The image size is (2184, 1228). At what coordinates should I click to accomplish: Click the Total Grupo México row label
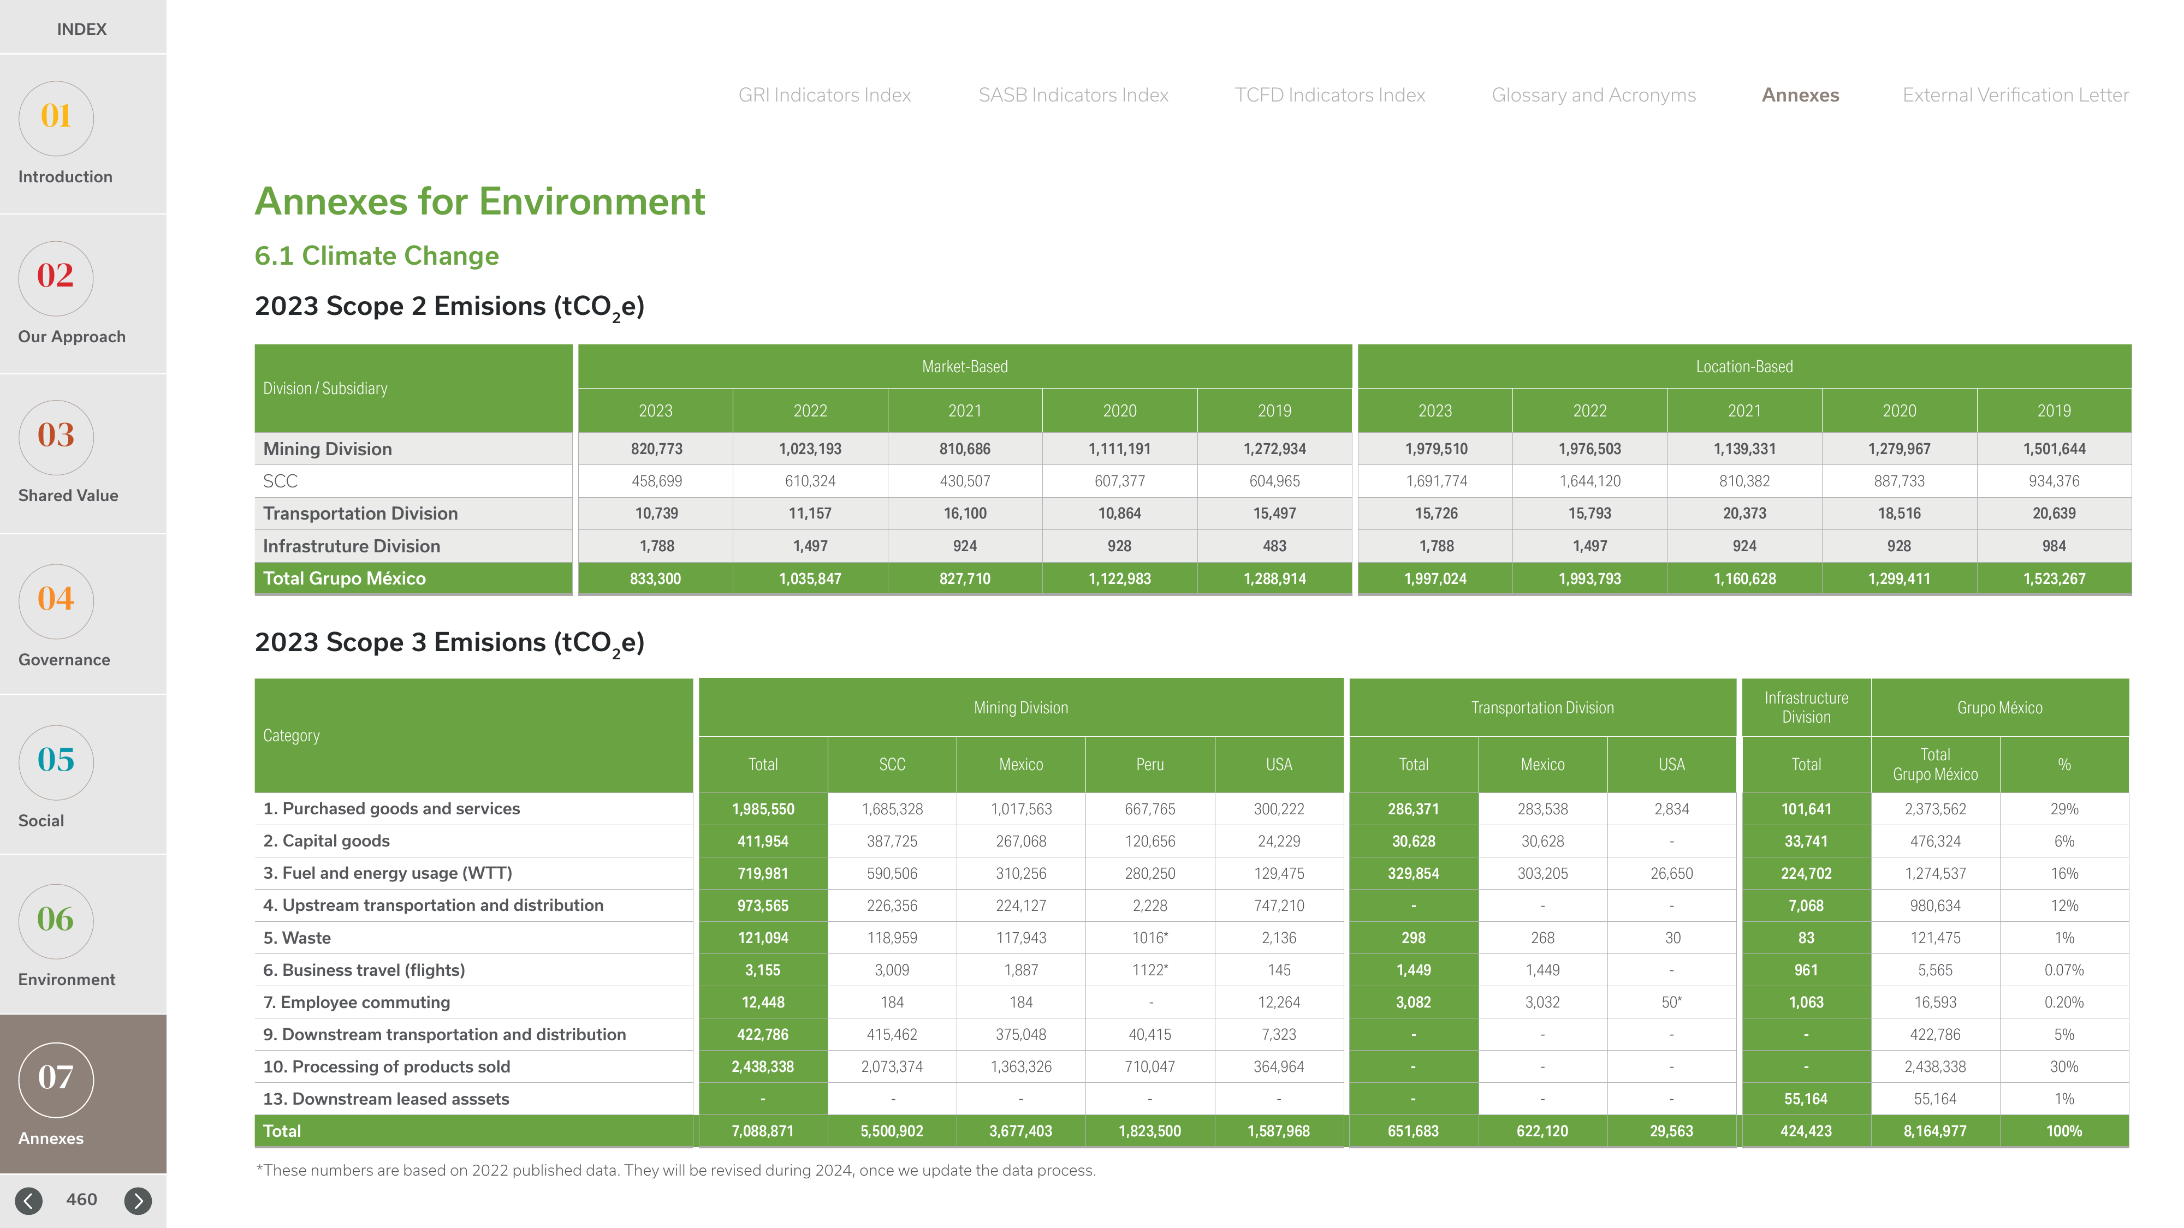pyautogui.click(x=344, y=579)
